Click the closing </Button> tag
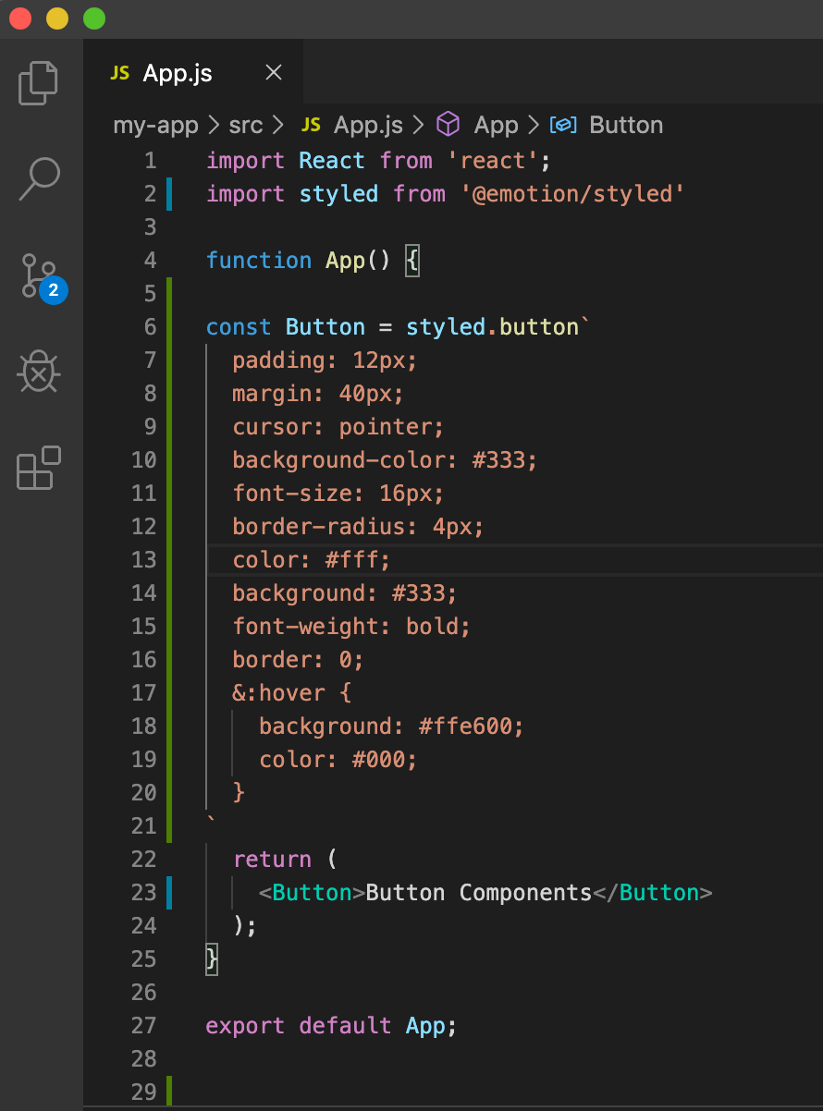This screenshot has width=823, height=1111. click(653, 893)
